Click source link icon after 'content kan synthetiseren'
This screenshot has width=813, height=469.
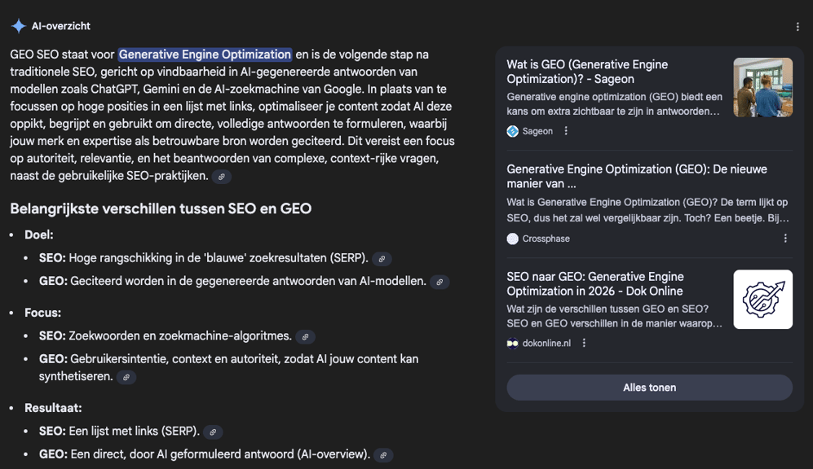pos(126,378)
